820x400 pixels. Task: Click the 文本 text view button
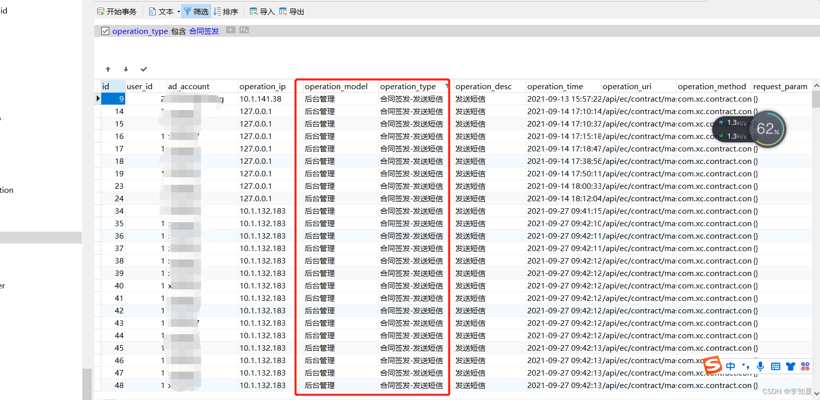(162, 11)
